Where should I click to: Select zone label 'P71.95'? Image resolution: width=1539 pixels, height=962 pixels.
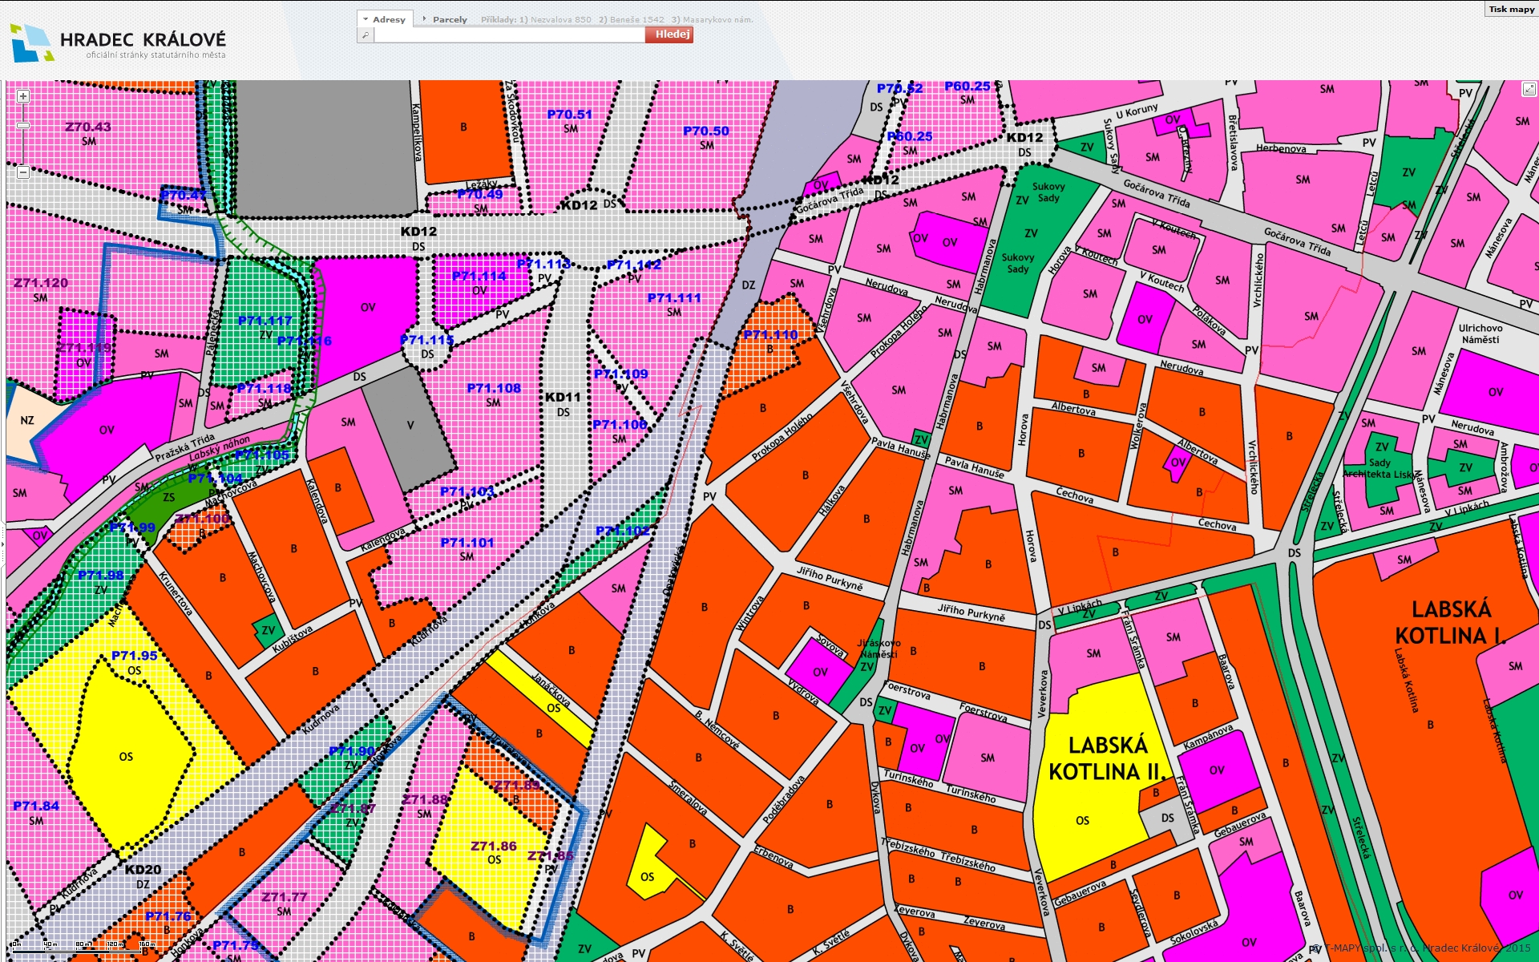134,656
